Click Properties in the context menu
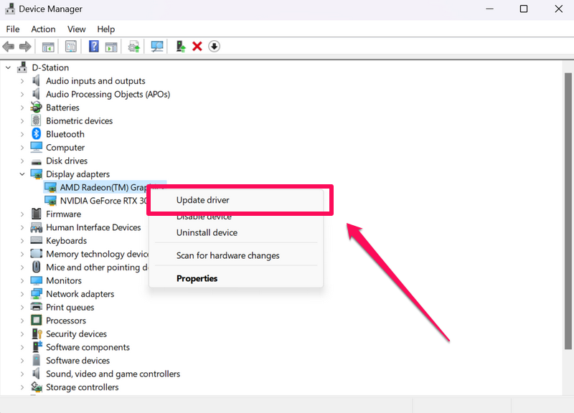Screen dimensions: 574x413 click(x=197, y=278)
